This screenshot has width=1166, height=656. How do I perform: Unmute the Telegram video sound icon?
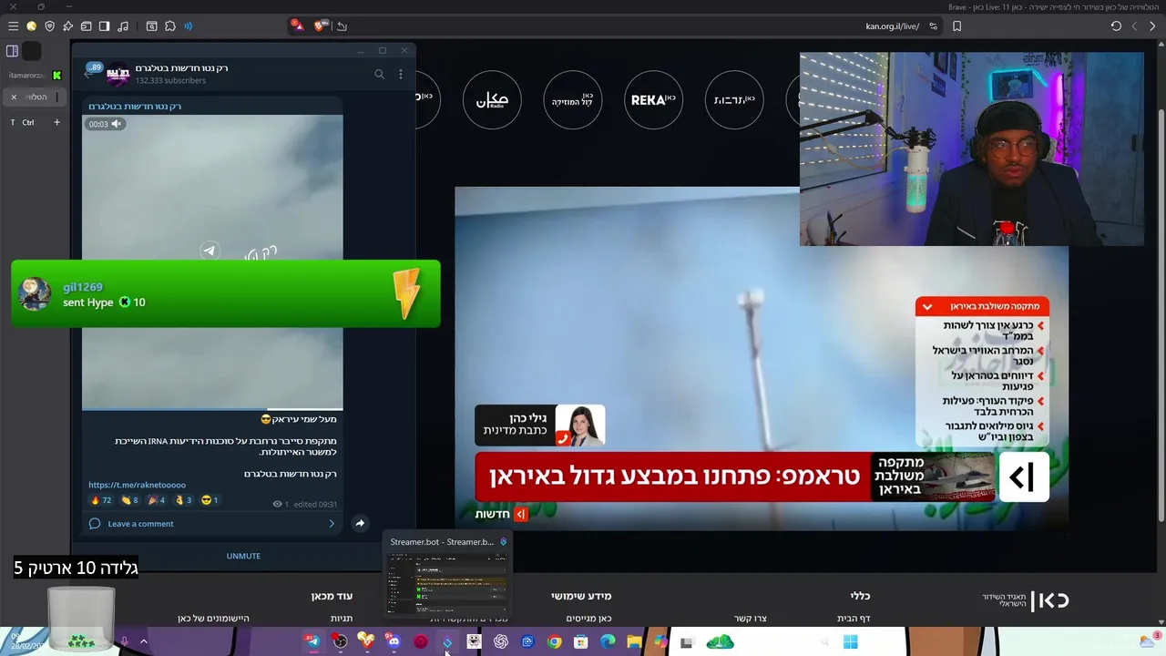click(116, 124)
